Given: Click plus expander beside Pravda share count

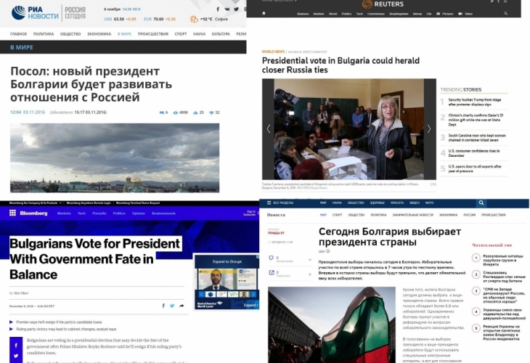Looking at the screenshot, I should click(309, 274).
